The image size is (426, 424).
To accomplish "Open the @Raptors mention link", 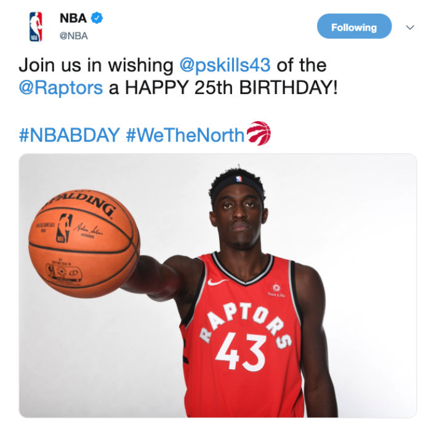I will (61, 87).
